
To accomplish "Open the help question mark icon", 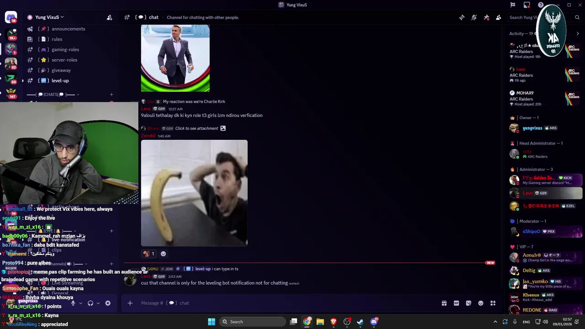I will 541,5.
